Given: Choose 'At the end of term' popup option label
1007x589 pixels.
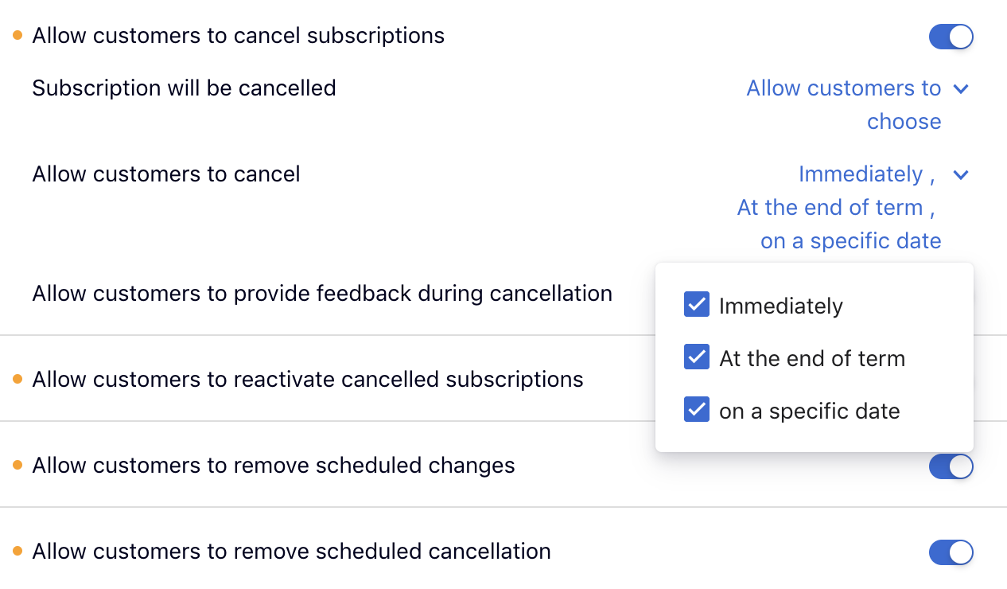Looking at the screenshot, I should (x=811, y=359).
